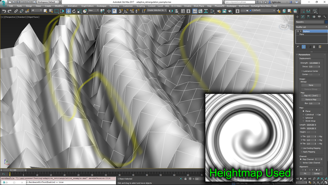Image resolution: width=328 pixels, height=185 pixels.
Task: Click the Mirror tool icon
Action: 171,11
